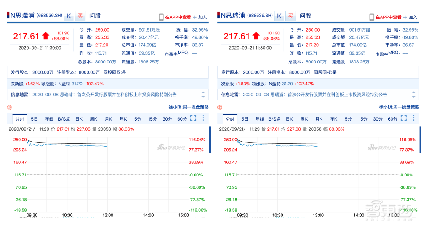421x229 pixels.
Task: Click the speaker icon in the right panel
Action: [x=220, y=108]
